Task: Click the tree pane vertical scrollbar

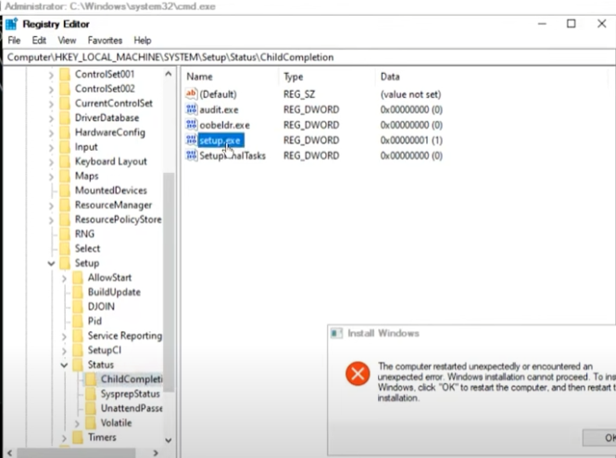Action: (169, 278)
